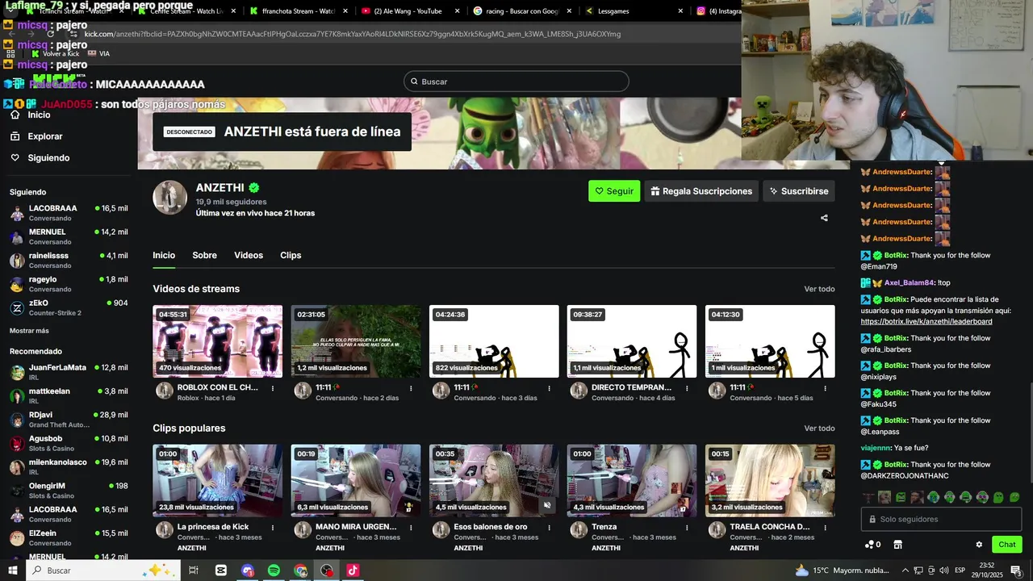This screenshot has width=1033, height=581.
Task: Open the chat shop icon
Action: coord(897,545)
